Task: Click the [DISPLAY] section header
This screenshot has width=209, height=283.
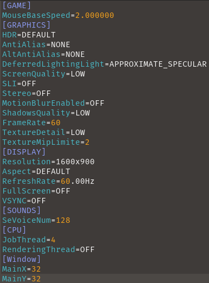Action: [24, 152]
